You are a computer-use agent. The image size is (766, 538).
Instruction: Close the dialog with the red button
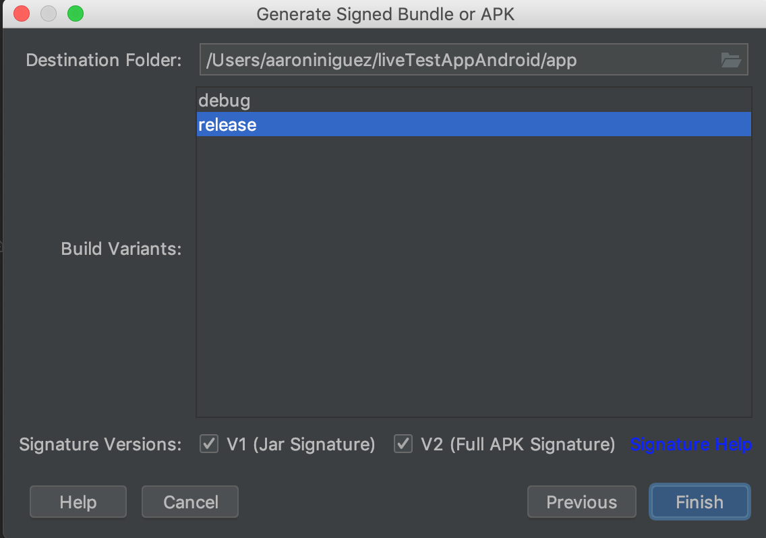coord(22,13)
